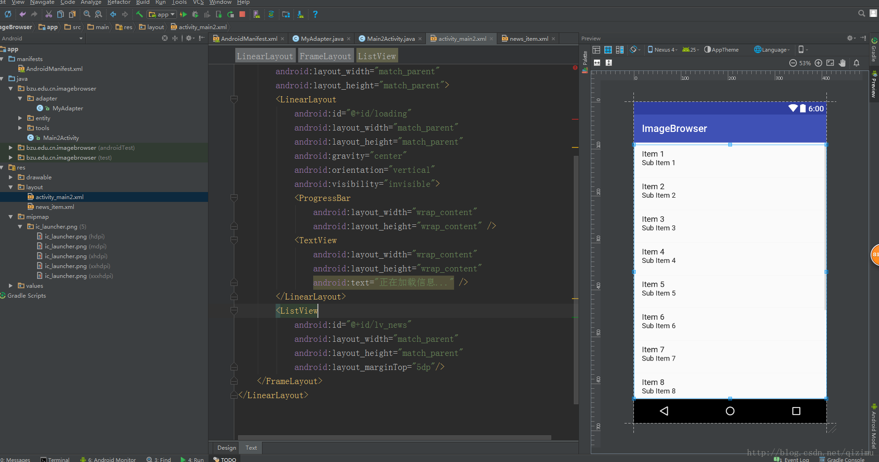Expand preview horizontally icon

597,62
